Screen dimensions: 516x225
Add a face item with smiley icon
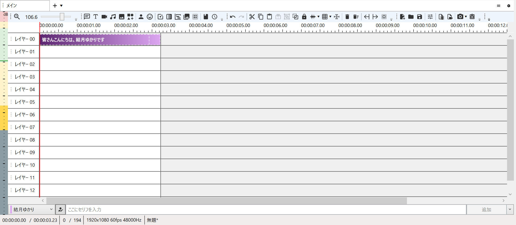(150, 17)
